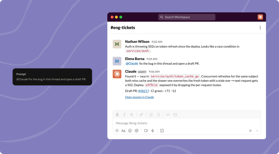Click the services/auth code snippet

(137, 51)
